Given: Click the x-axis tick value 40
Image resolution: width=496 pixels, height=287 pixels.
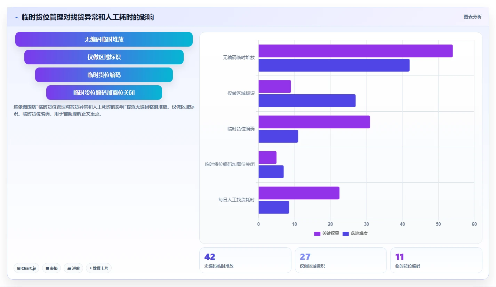Looking at the screenshot, I should pyautogui.click(x=402, y=224).
